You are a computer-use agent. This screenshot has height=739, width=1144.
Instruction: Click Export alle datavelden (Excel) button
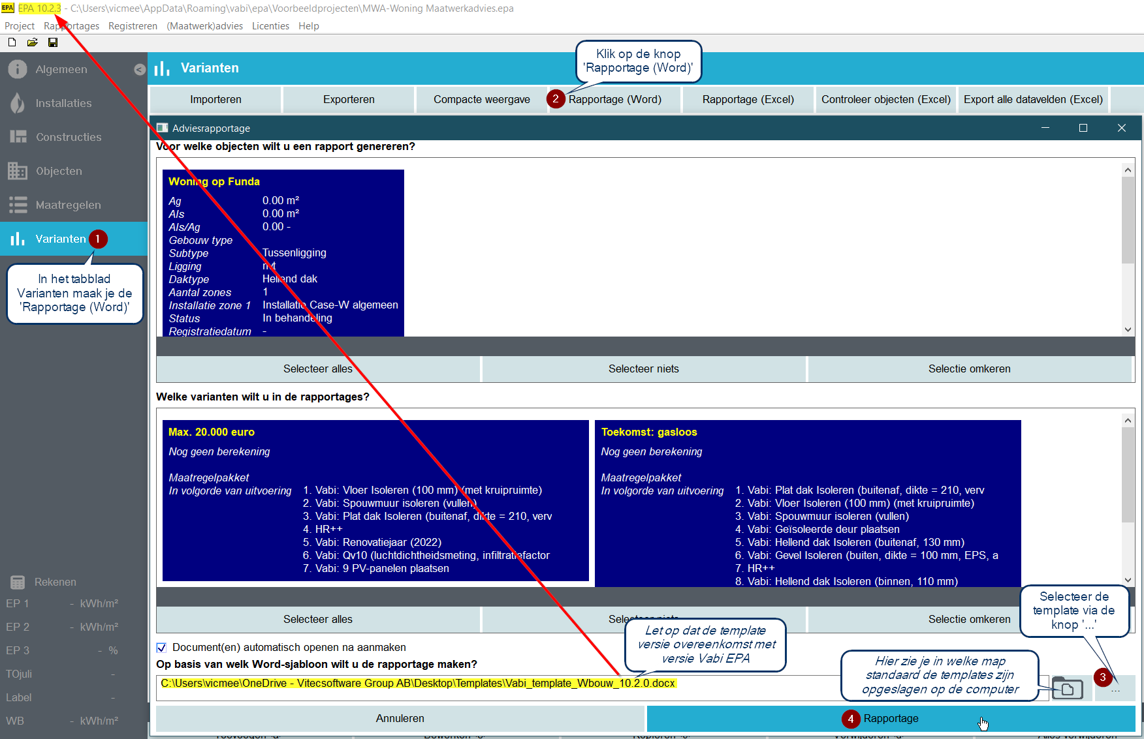(1033, 99)
